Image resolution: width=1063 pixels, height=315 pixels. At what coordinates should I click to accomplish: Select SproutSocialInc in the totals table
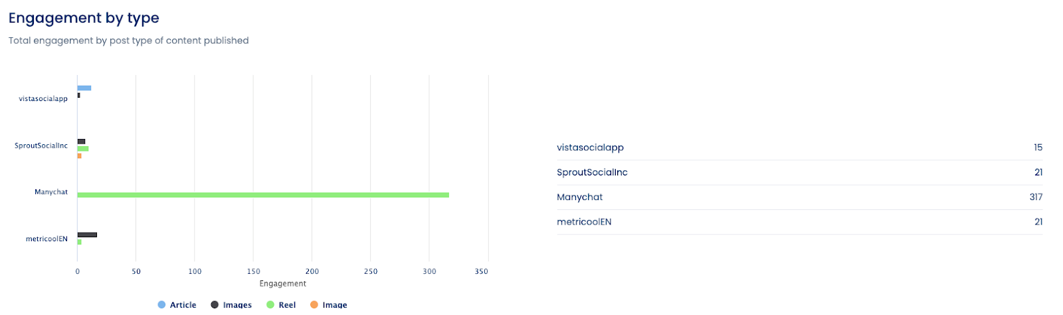(x=592, y=172)
